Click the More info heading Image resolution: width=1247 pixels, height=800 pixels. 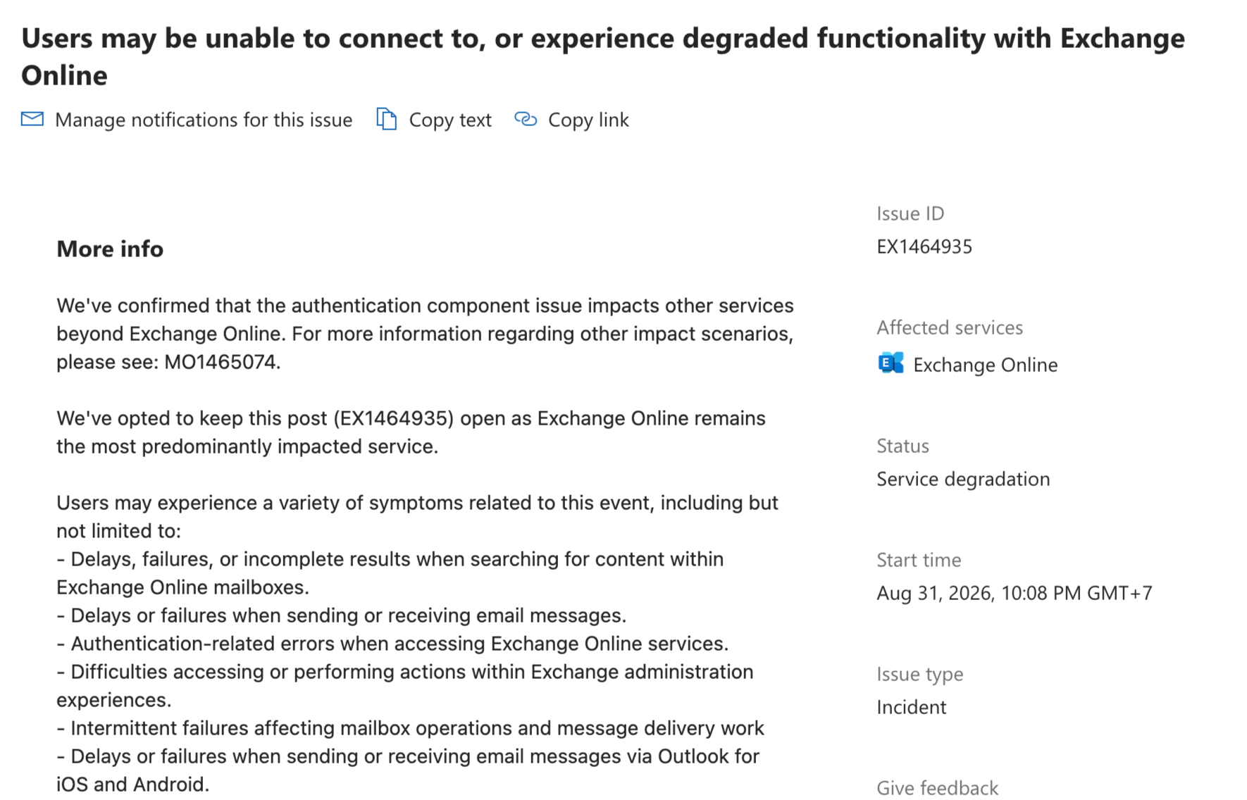tap(110, 249)
